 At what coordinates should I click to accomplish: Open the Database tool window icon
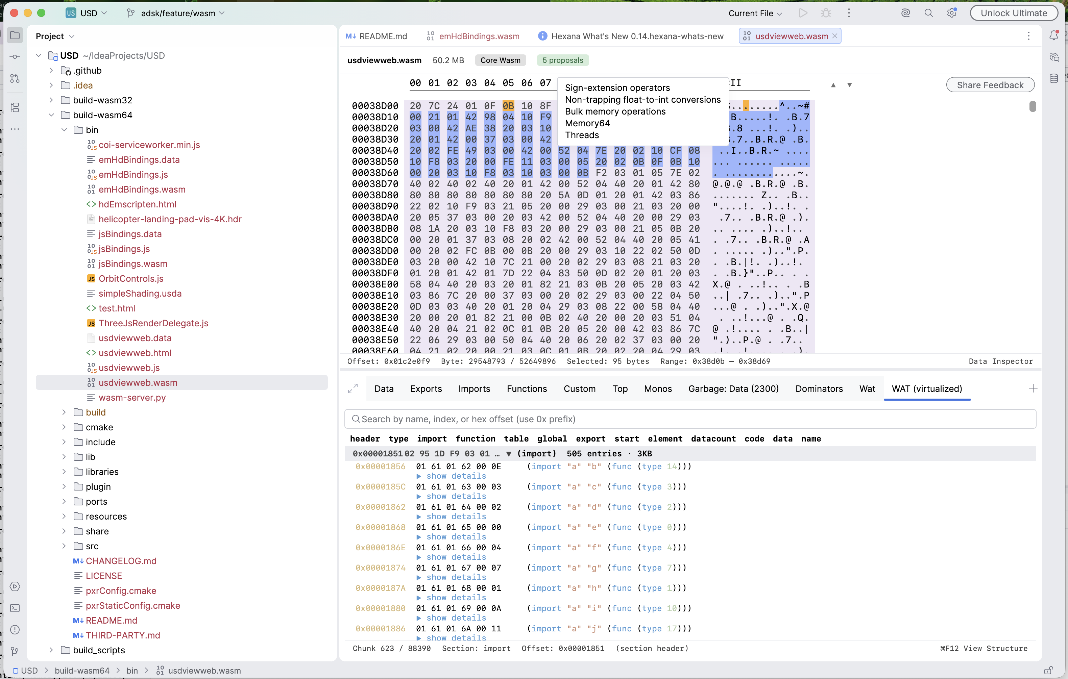(1054, 78)
